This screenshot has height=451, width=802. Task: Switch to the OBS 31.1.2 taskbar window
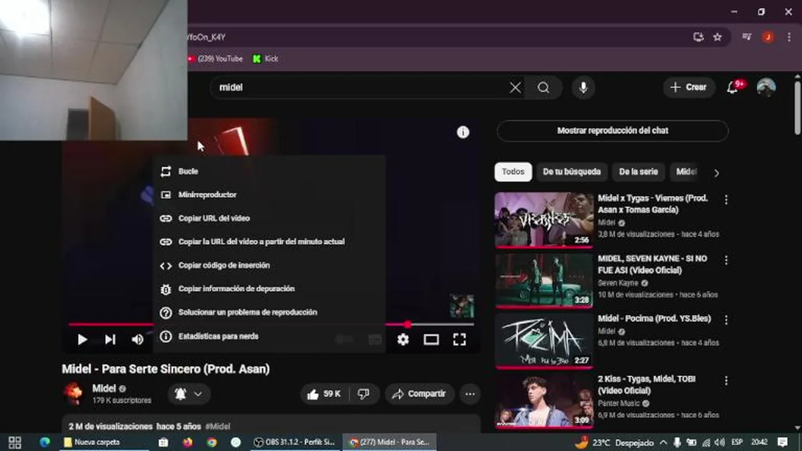tap(296, 442)
